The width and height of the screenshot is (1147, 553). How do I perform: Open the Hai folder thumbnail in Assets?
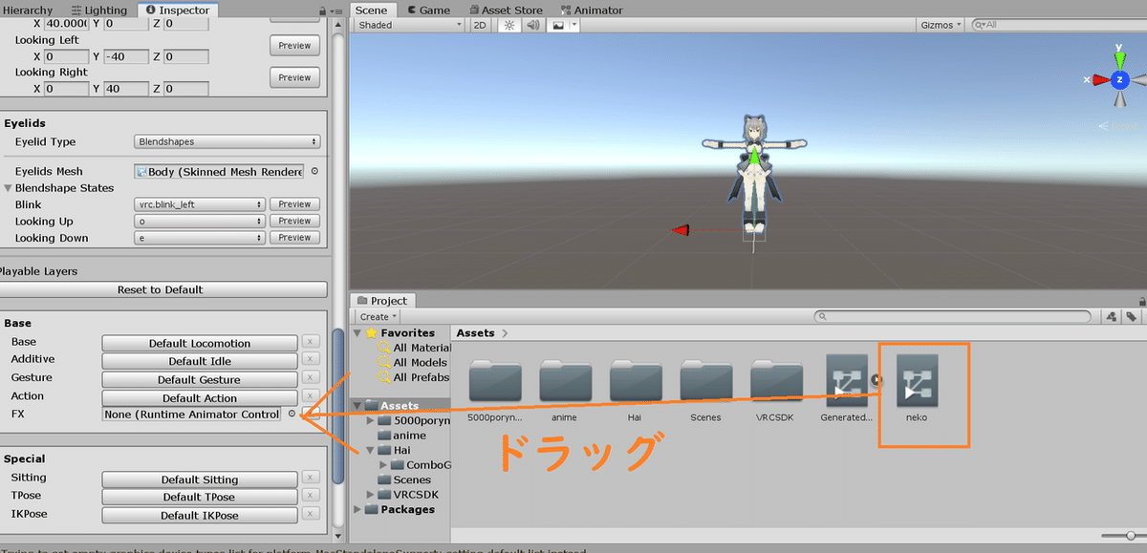(637, 383)
